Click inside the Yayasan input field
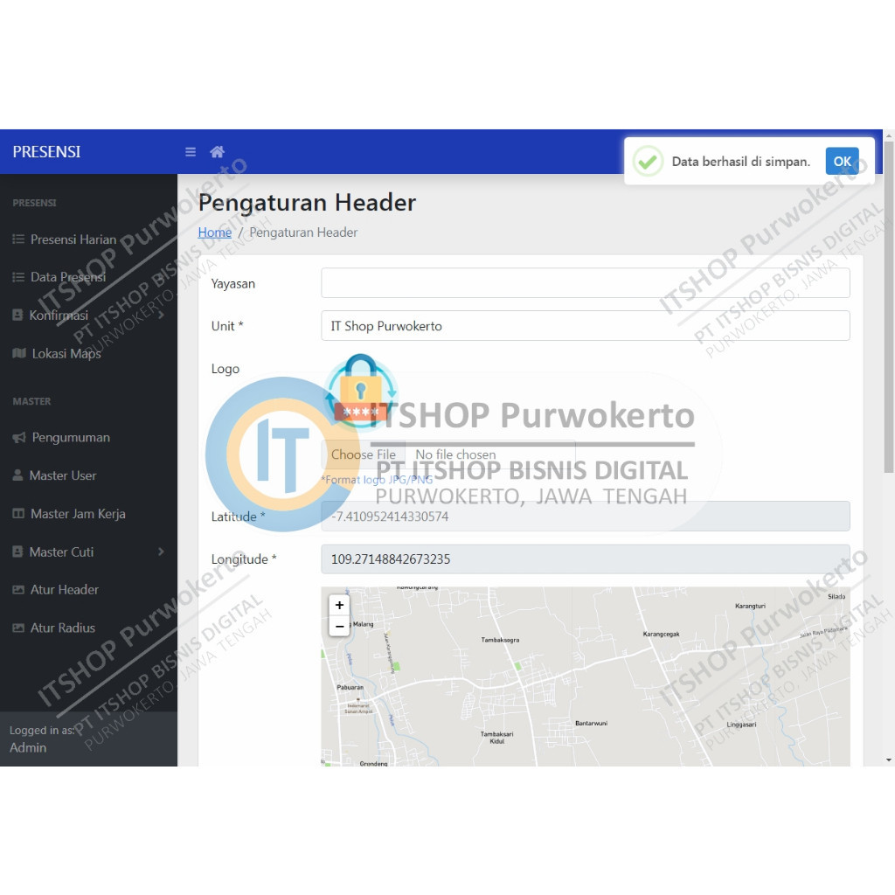The image size is (895, 895). pos(585,282)
